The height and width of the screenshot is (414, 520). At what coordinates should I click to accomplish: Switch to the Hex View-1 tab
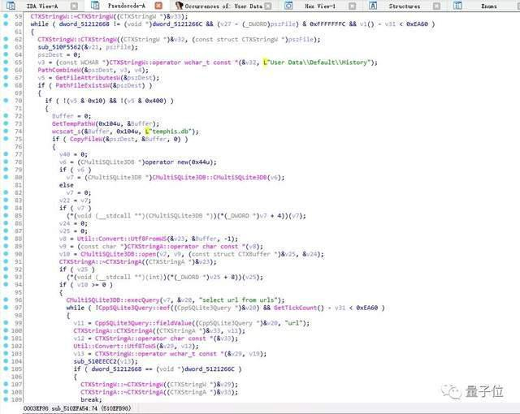[x=320, y=6]
